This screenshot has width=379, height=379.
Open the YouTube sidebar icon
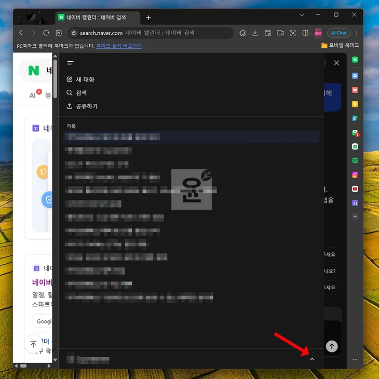355,189
